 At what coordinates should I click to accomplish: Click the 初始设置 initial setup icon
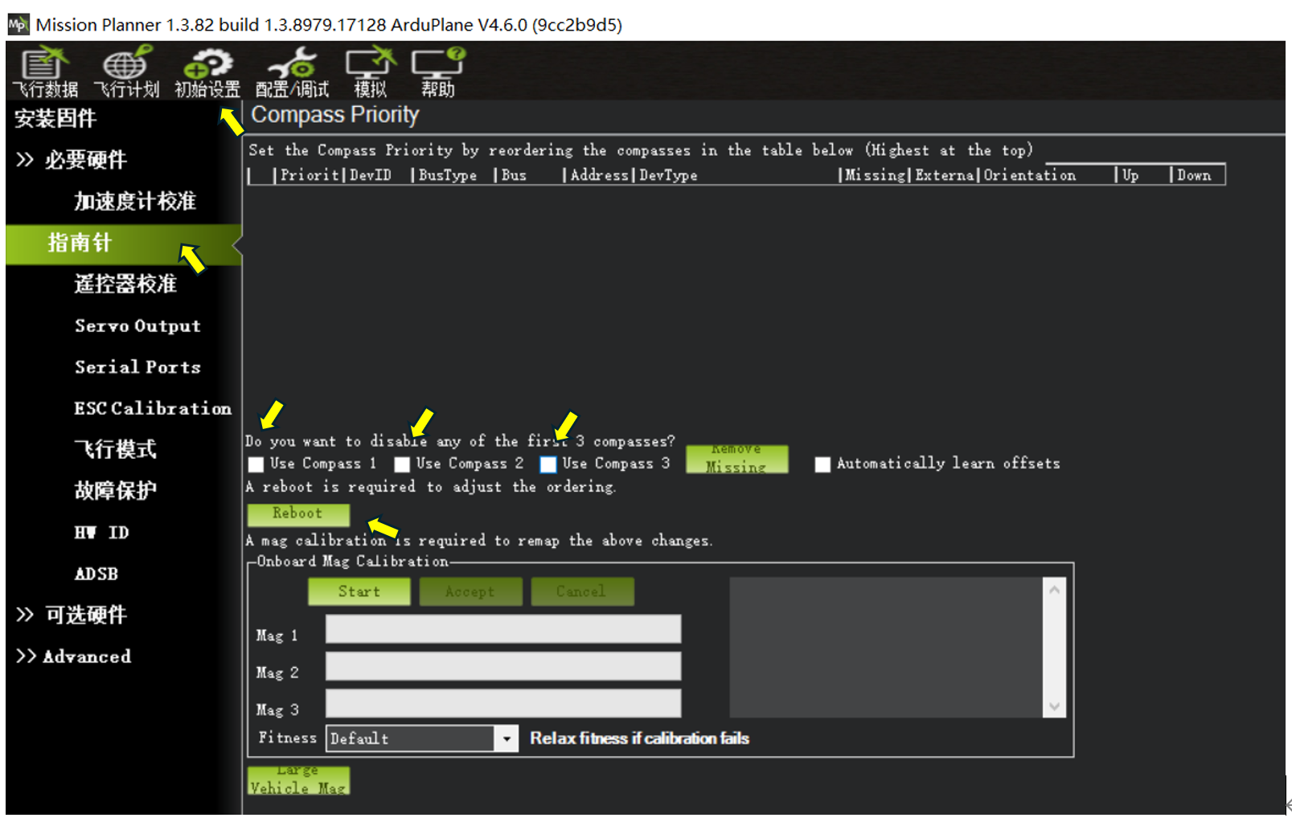207,72
